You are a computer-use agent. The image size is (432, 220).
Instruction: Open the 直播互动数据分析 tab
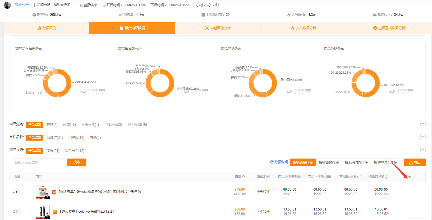pyautogui.click(x=389, y=28)
